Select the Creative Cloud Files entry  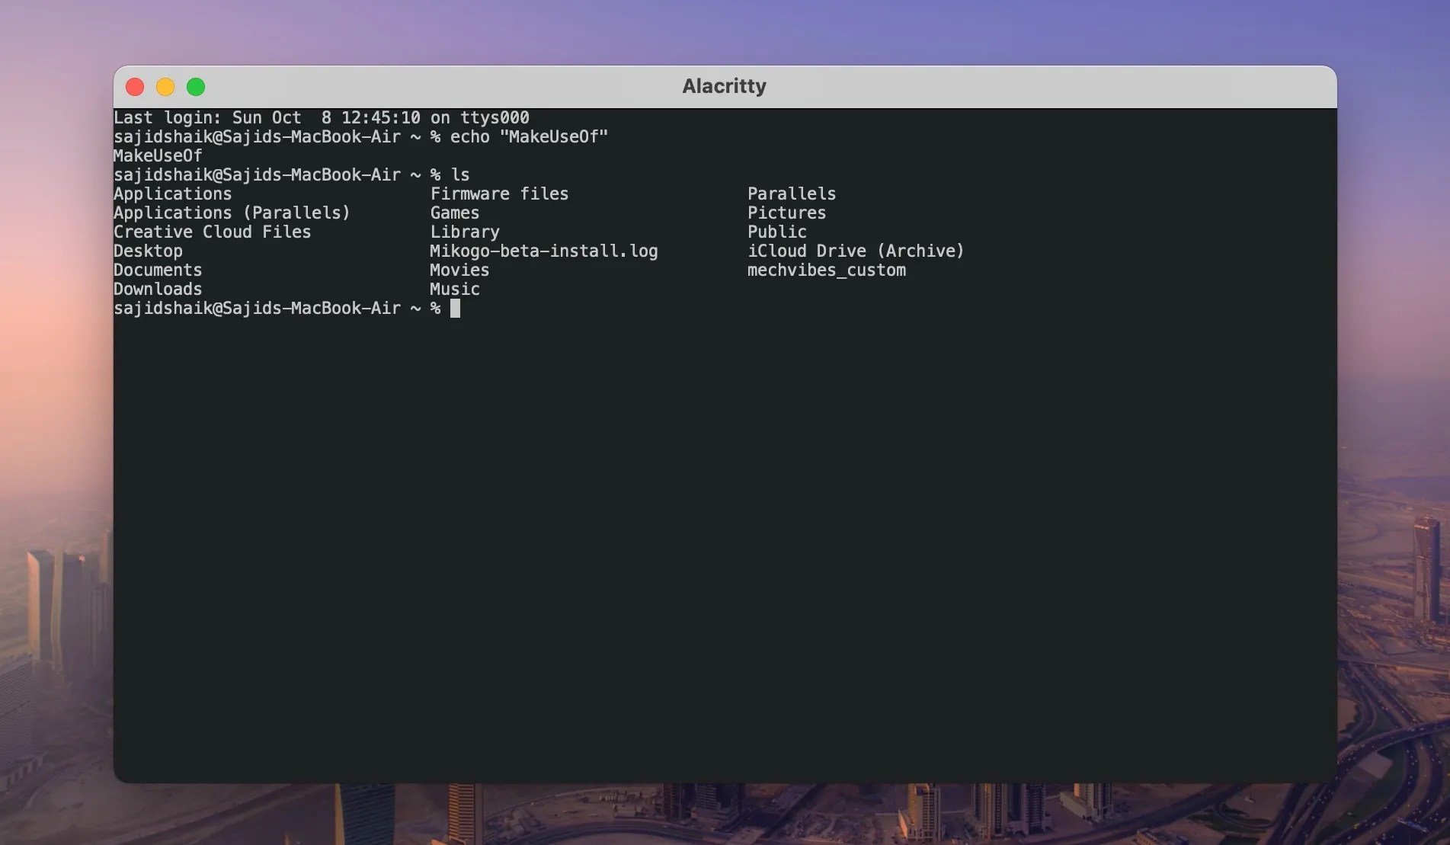pos(212,232)
